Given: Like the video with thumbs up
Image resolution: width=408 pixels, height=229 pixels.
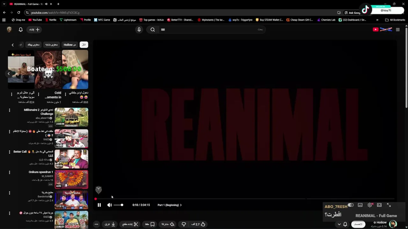Looking at the screenshot, I should 198,224.
